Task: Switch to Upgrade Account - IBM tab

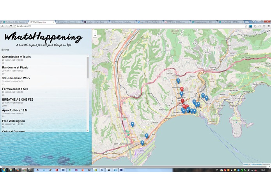Action: [203, 22]
